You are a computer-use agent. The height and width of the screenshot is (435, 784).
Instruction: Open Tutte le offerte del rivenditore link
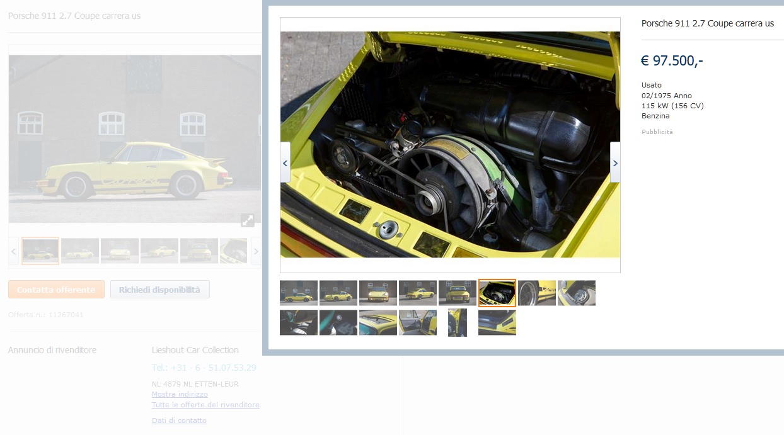point(205,405)
